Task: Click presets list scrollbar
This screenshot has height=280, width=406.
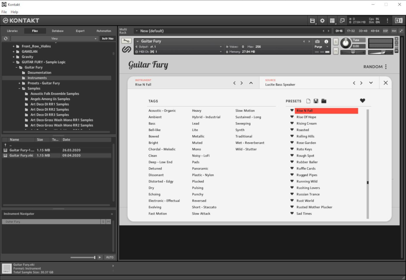Action: (x=368, y=164)
